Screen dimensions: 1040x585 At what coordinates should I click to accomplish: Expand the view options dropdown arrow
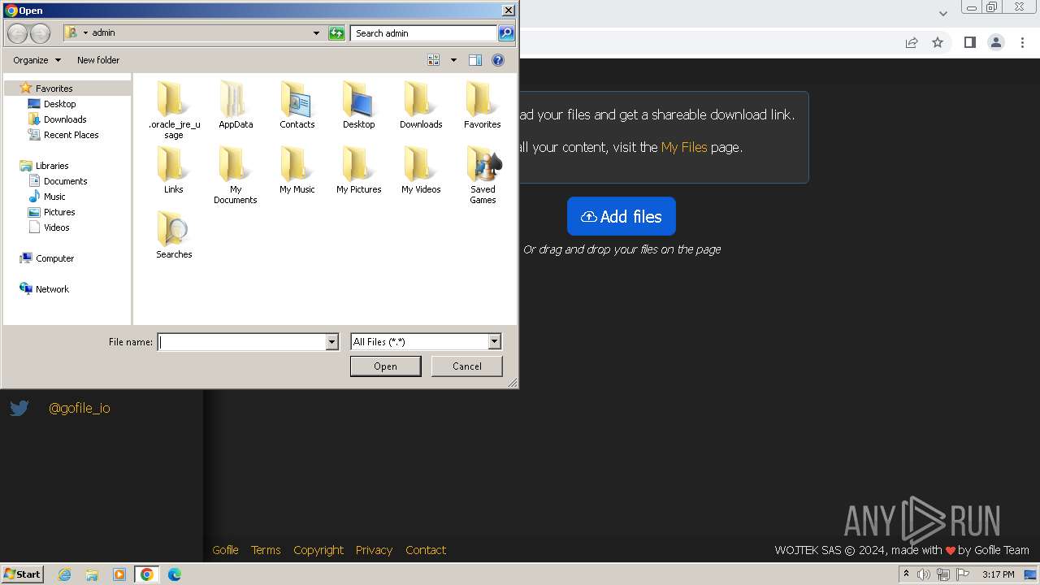tap(453, 60)
